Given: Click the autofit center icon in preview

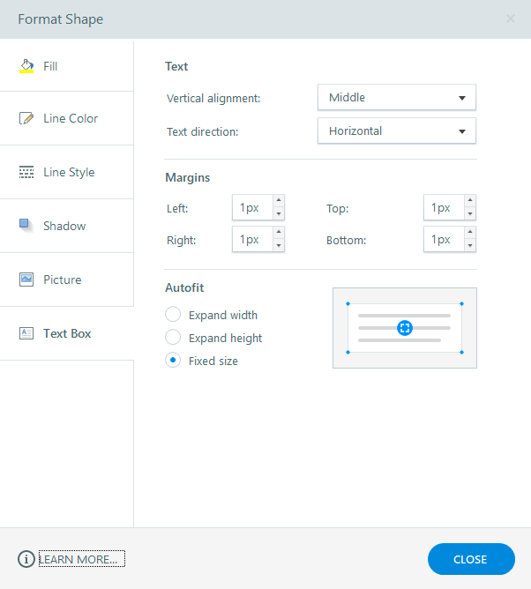Looking at the screenshot, I should [x=405, y=328].
